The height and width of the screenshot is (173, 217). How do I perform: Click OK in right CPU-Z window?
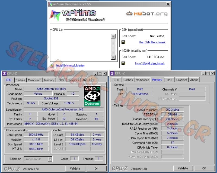204,168
